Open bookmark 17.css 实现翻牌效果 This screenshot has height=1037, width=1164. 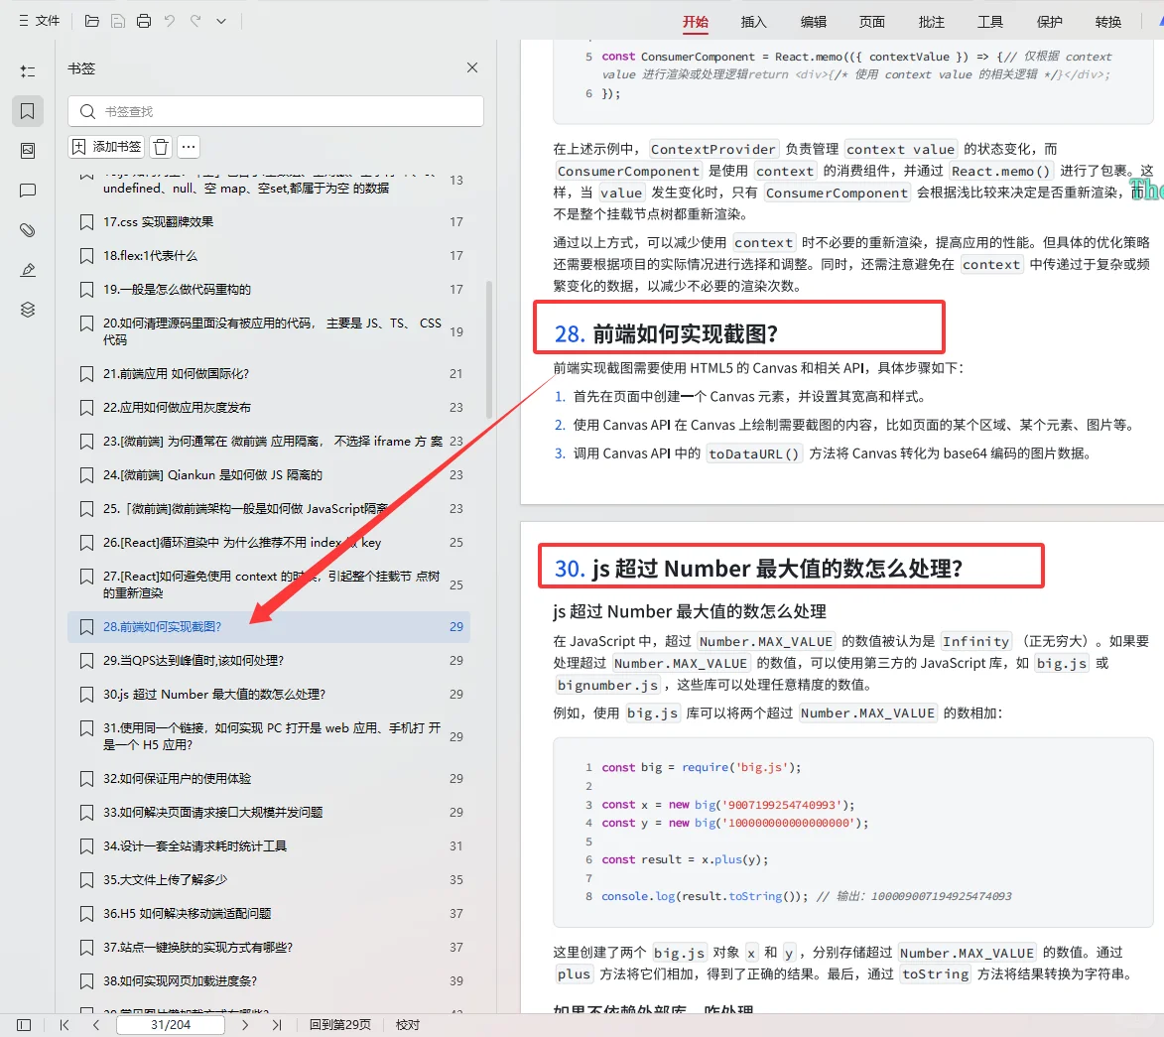[x=269, y=222]
